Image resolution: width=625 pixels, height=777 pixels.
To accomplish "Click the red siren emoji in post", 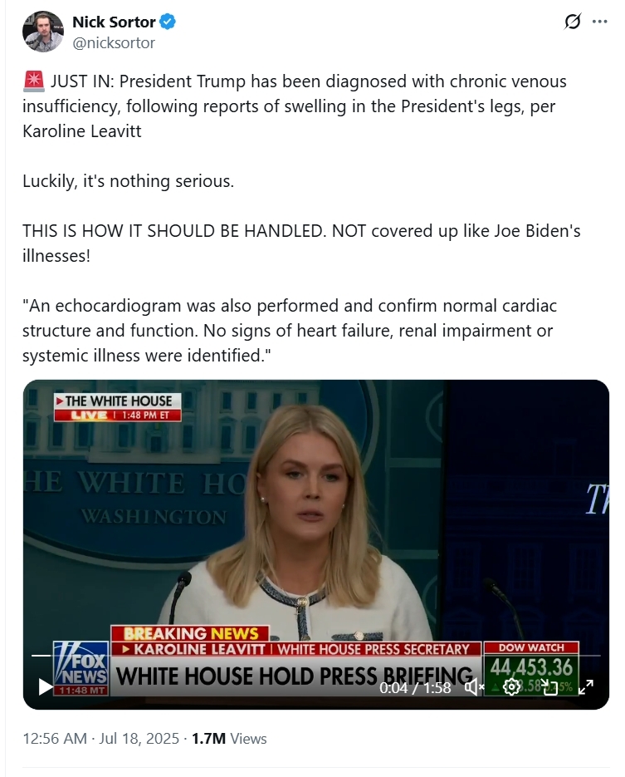I will (34, 81).
